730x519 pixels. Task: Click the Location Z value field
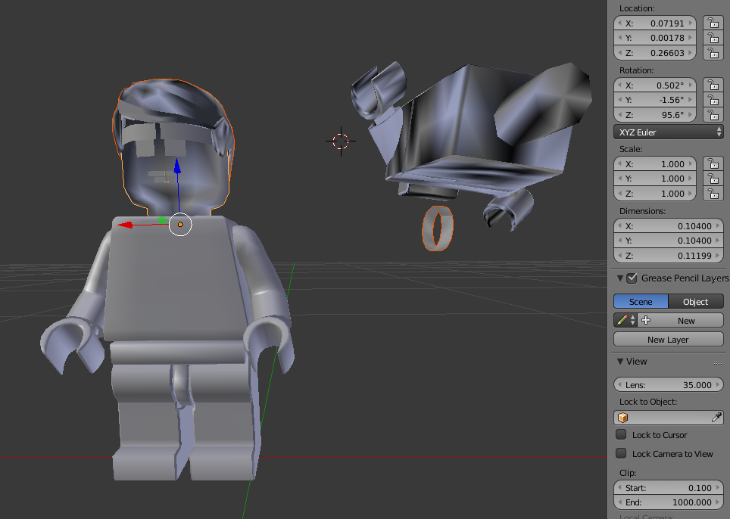pos(655,52)
